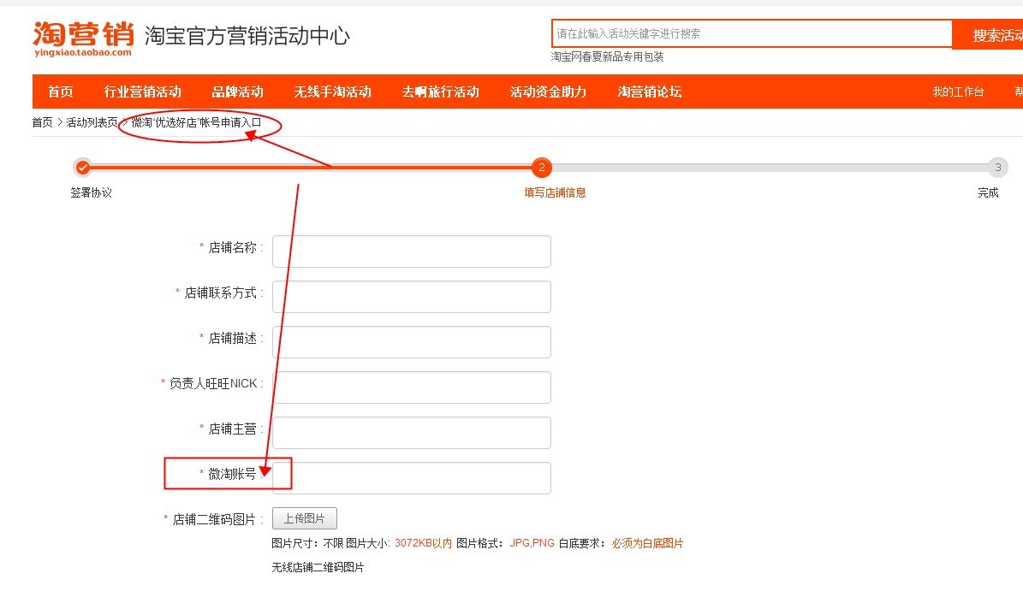Click the 店铺二维码图片 field label
This screenshot has width=1023, height=603.
(214, 519)
